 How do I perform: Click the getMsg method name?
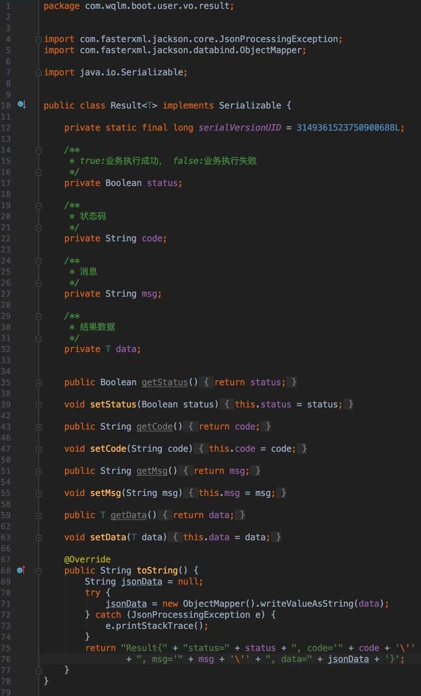(152, 471)
